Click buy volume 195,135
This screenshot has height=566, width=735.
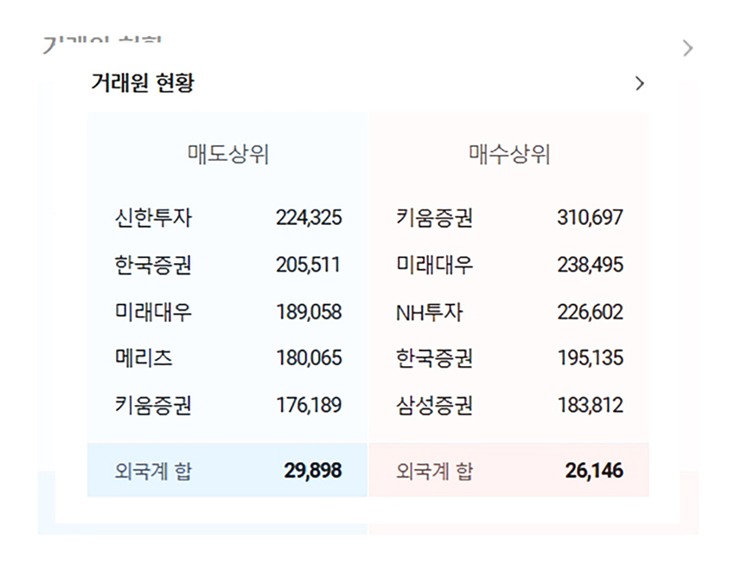[590, 358]
